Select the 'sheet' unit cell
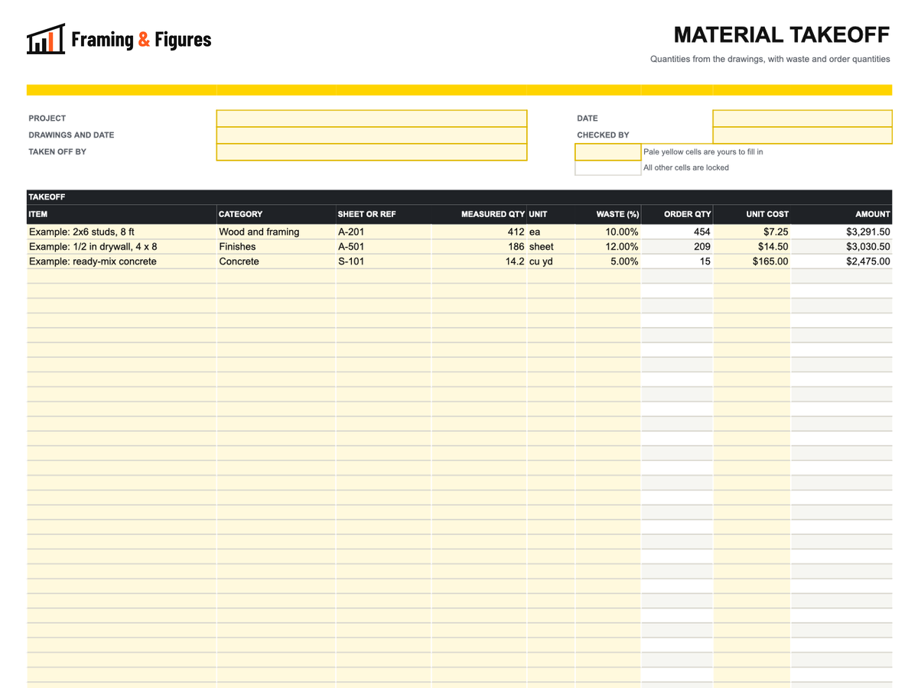This screenshot has height=688, width=918. pyautogui.click(x=551, y=247)
